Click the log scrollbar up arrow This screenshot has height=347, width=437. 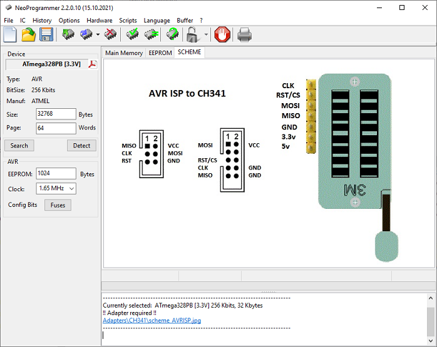[431, 298]
